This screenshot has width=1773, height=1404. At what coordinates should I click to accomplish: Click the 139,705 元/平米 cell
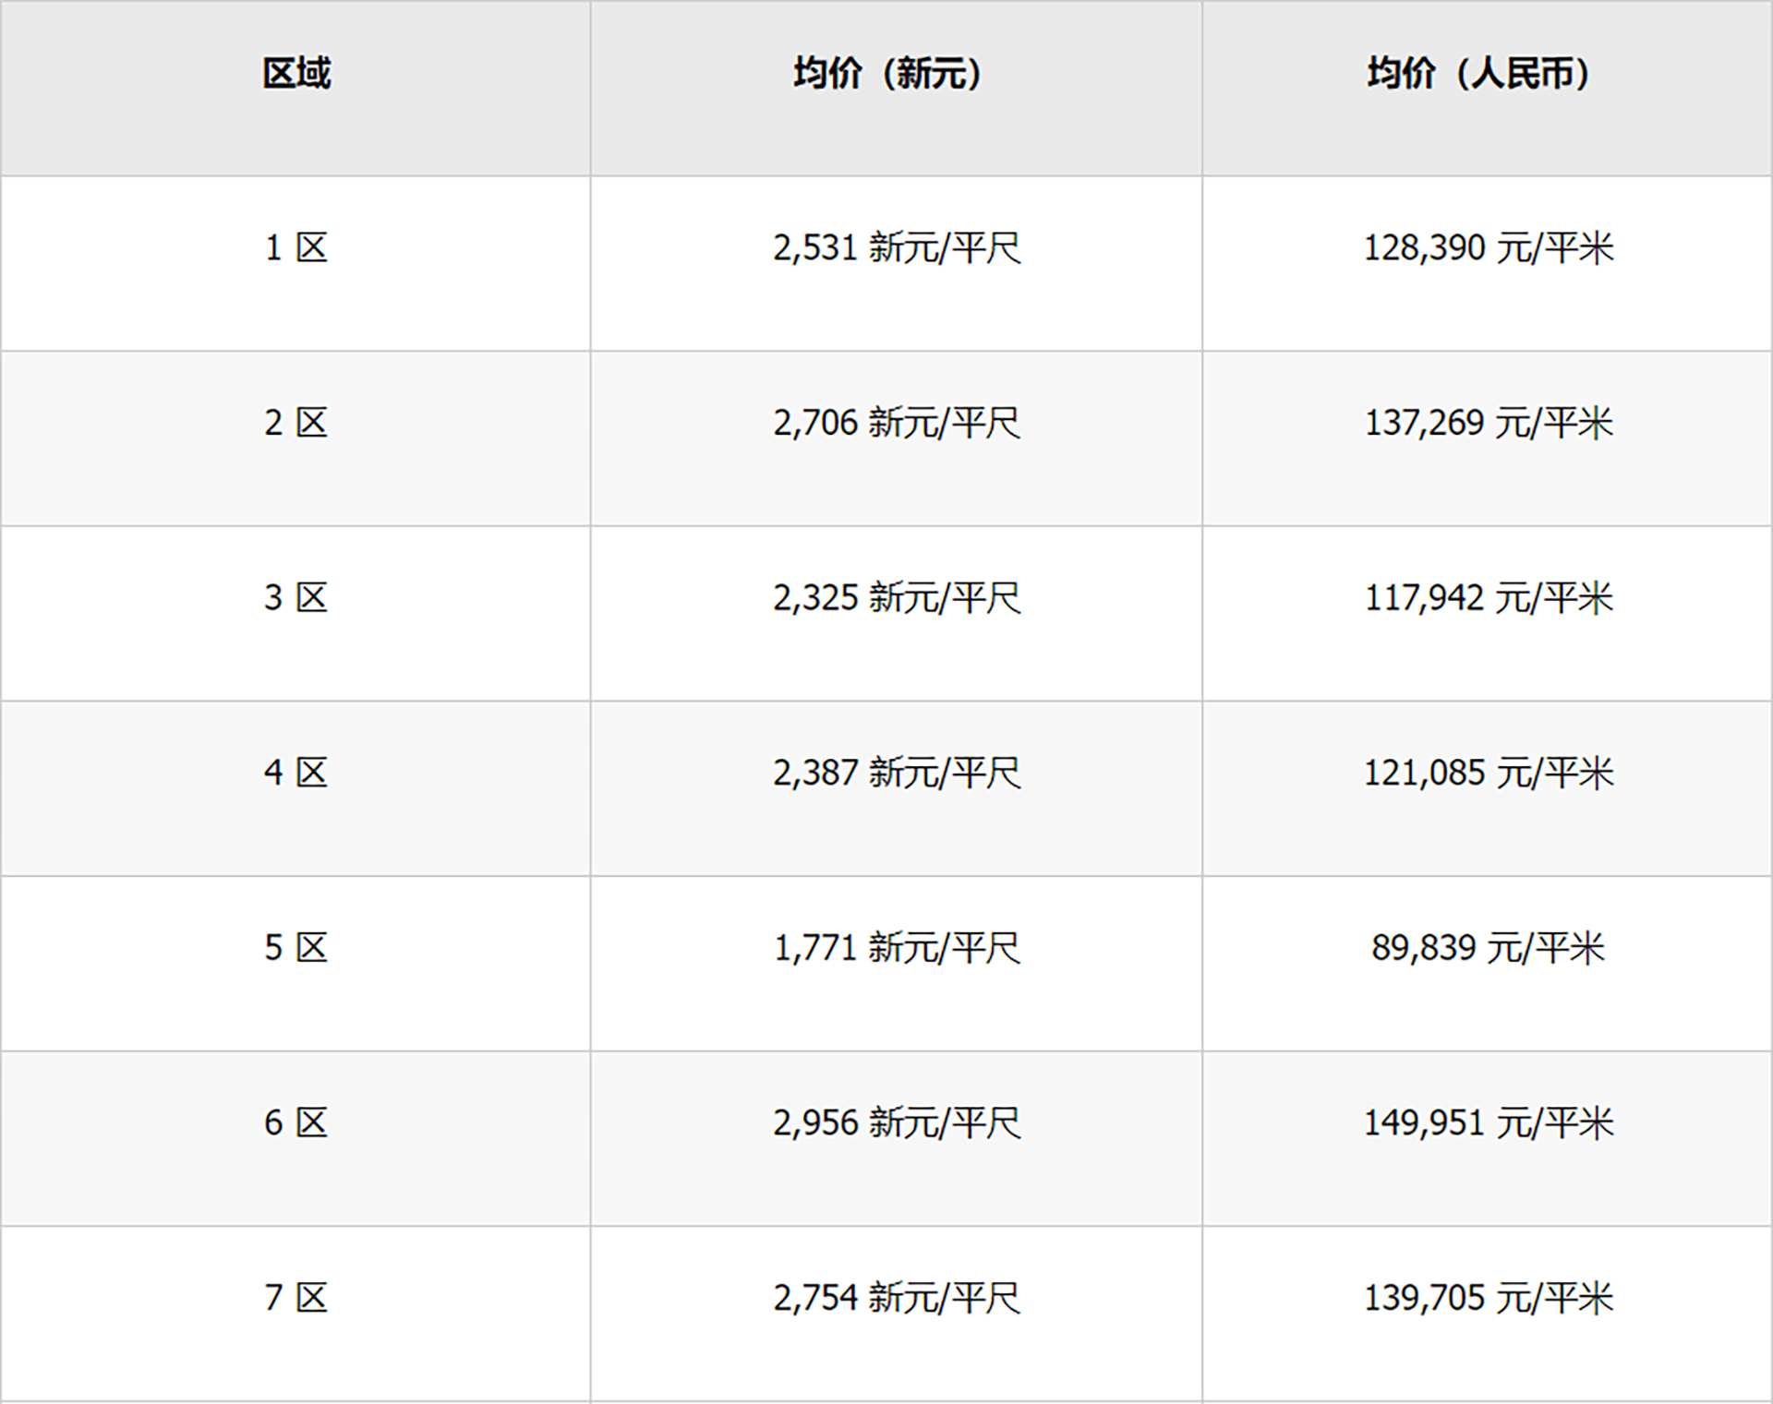pos(1488,1299)
